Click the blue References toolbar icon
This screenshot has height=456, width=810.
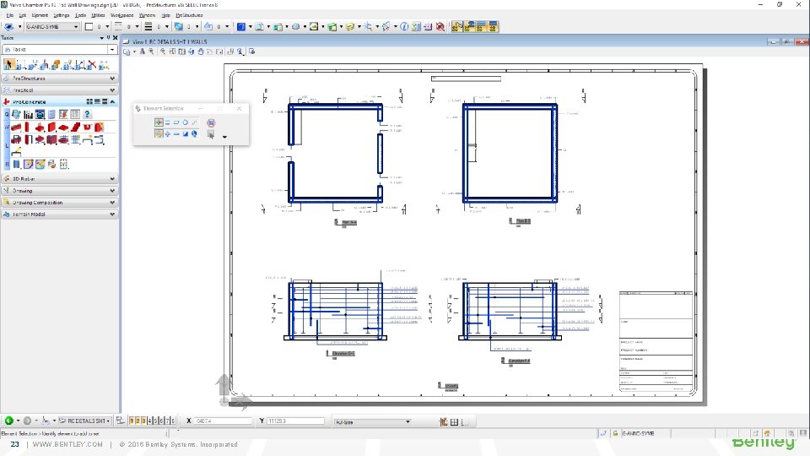(240, 26)
